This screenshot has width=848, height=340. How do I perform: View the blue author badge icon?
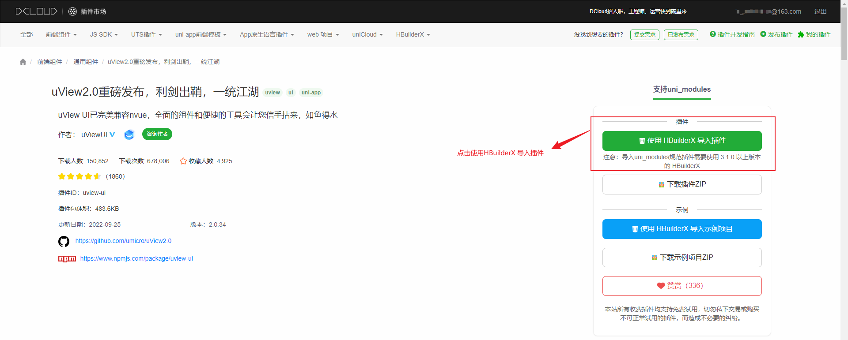129,135
